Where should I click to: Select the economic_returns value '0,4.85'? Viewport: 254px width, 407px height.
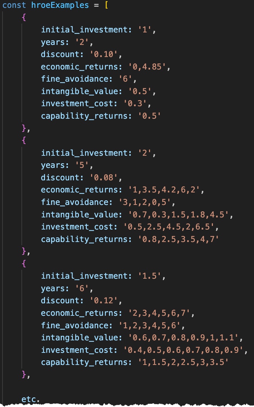(x=147, y=67)
